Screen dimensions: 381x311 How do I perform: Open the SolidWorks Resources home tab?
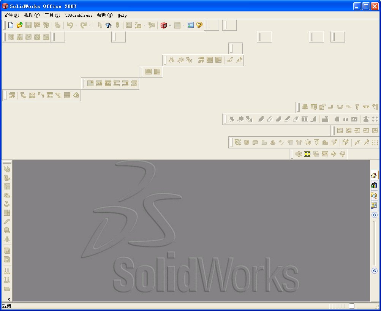coord(374,175)
